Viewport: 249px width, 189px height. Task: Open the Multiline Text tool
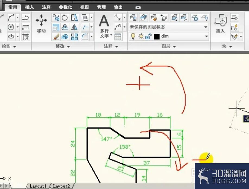point(104,26)
